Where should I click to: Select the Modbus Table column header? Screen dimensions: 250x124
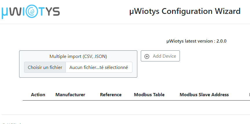(x=149, y=95)
